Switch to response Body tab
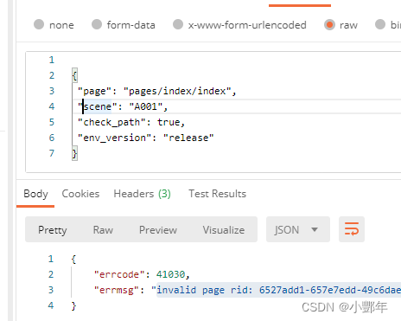Image resolution: width=401 pixels, height=321 pixels. click(35, 194)
